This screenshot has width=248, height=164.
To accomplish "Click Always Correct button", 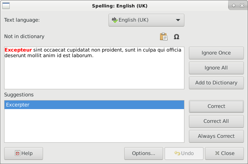I will [x=216, y=136].
